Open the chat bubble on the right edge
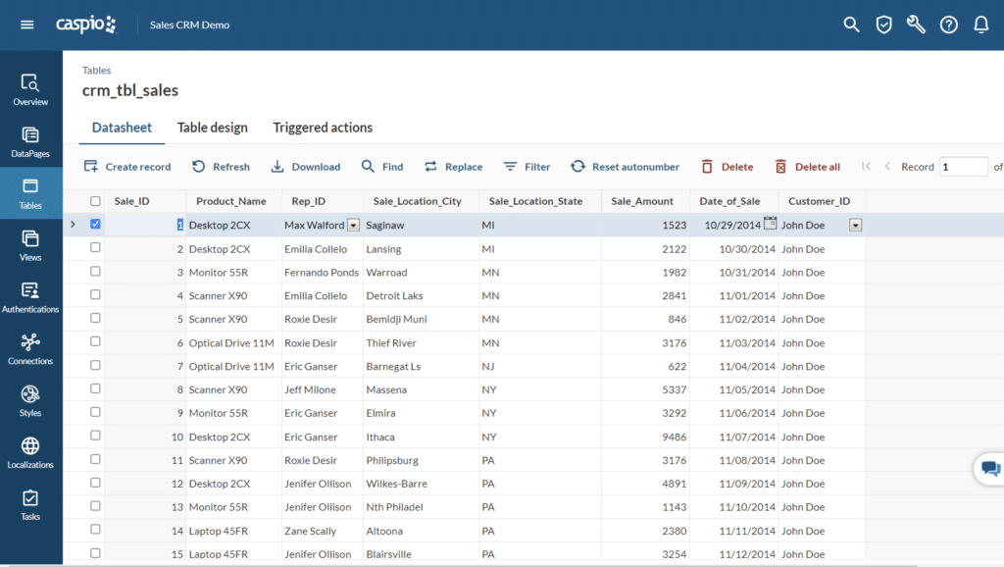 click(988, 469)
